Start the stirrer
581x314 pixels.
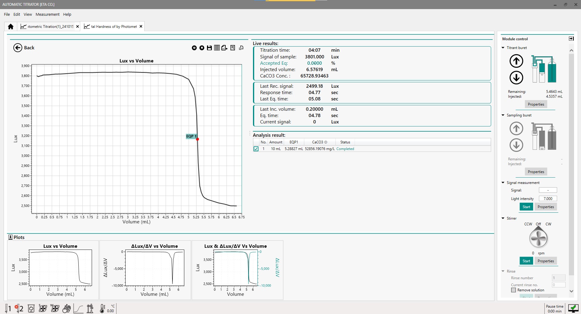(526, 261)
